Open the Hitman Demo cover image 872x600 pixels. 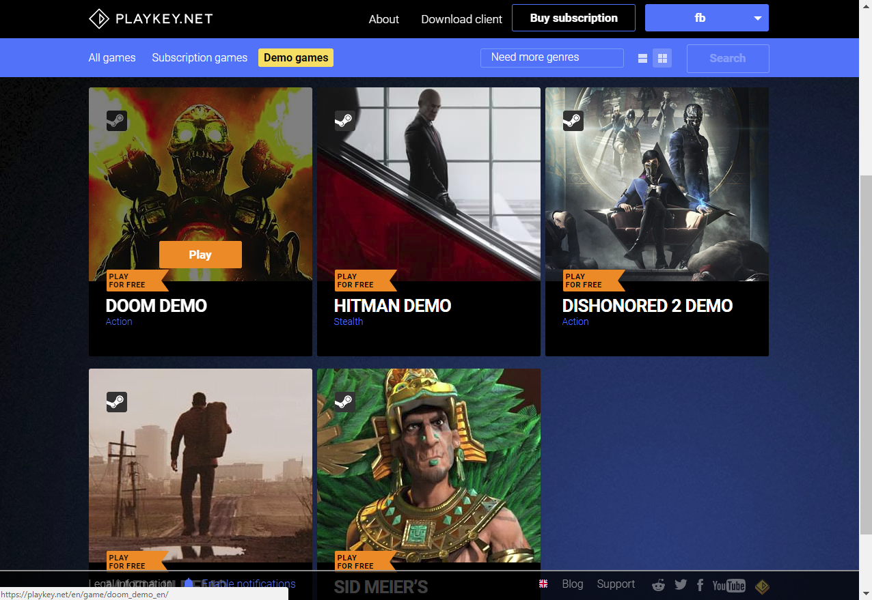pyautogui.click(x=428, y=184)
